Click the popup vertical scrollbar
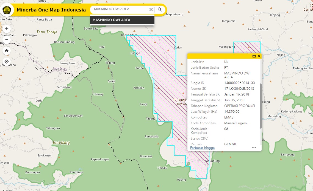This screenshot has height=191, width=313. (261, 106)
